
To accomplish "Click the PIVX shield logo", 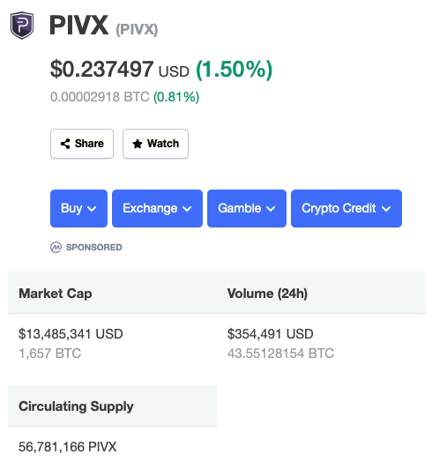I will pyautogui.click(x=22, y=26).
